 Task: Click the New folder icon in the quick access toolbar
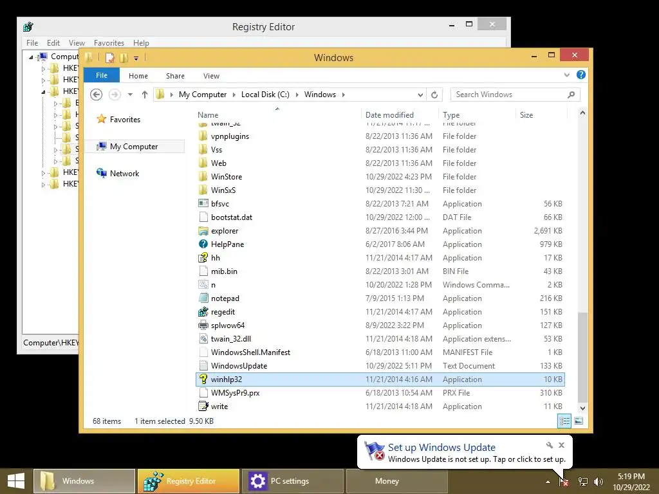point(124,58)
